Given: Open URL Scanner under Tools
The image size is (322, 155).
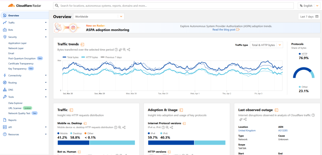Looking at the screenshot, I should pyautogui.click(x=15, y=108).
